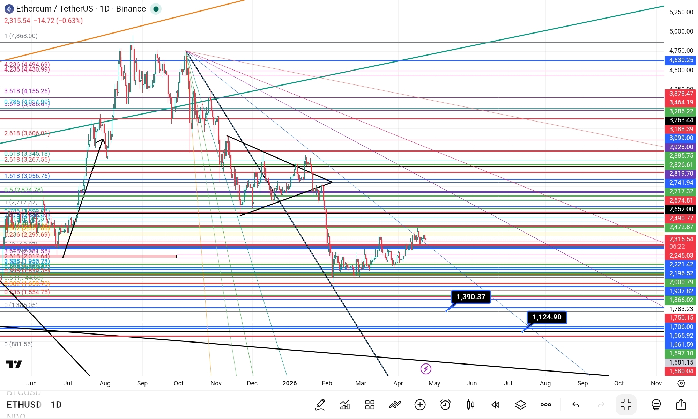Click the grey 1,581.15 price label
Image resolution: width=698 pixels, height=419 pixels.
coord(681,362)
